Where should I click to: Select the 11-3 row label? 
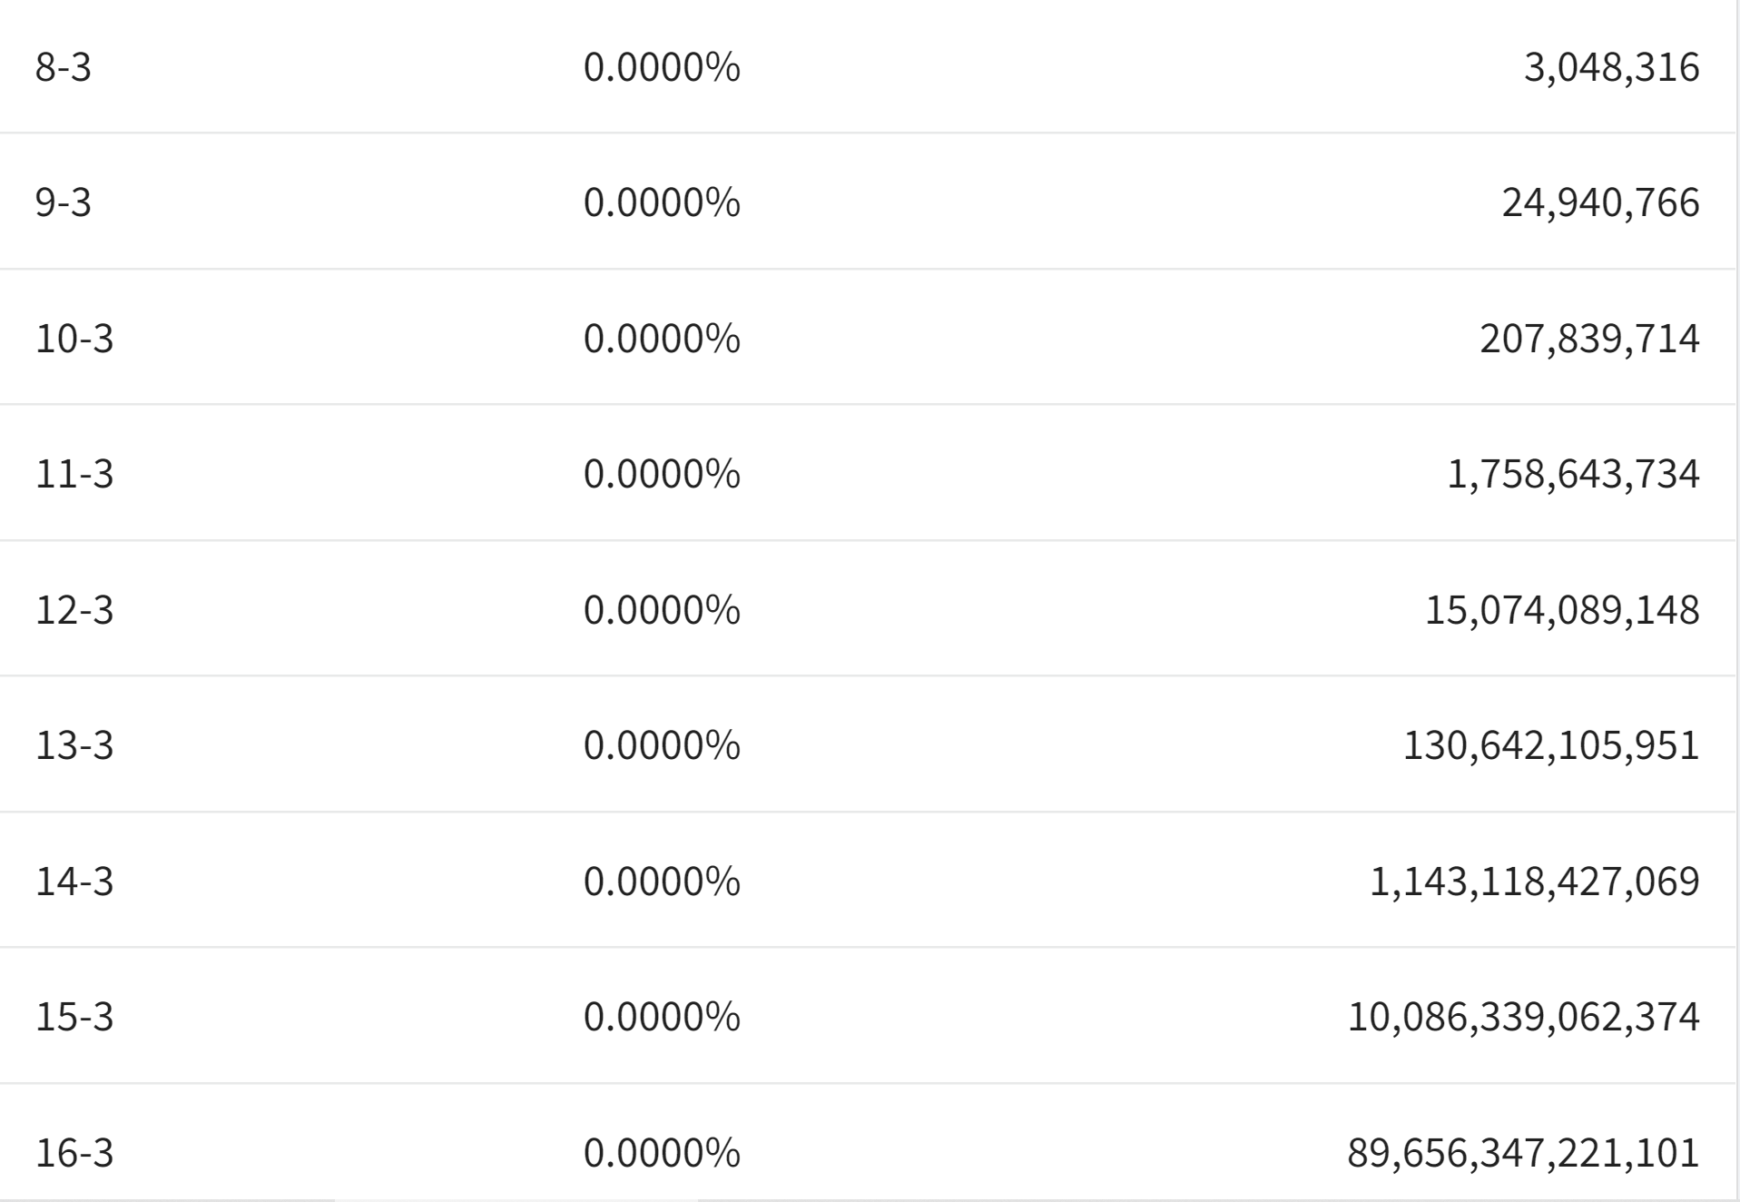click(x=74, y=474)
